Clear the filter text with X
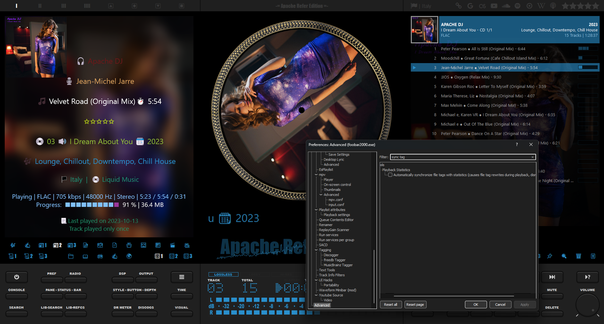This screenshot has height=324, width=604. 533,157
